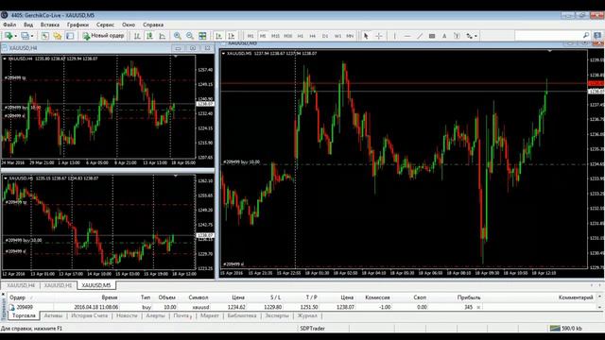Select the M1 timeframe
The image size is (605, 340).
[x=251, y=36]
